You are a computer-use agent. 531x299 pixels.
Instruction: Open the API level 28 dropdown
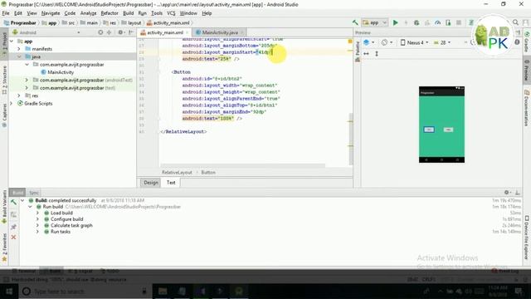(442, 42)
